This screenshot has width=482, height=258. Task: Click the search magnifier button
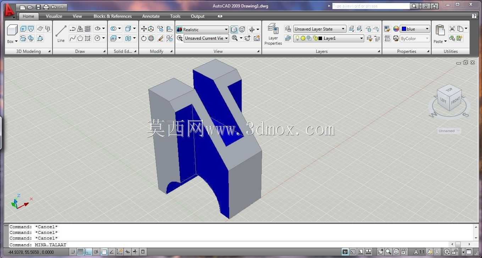[x=414, y=6]
